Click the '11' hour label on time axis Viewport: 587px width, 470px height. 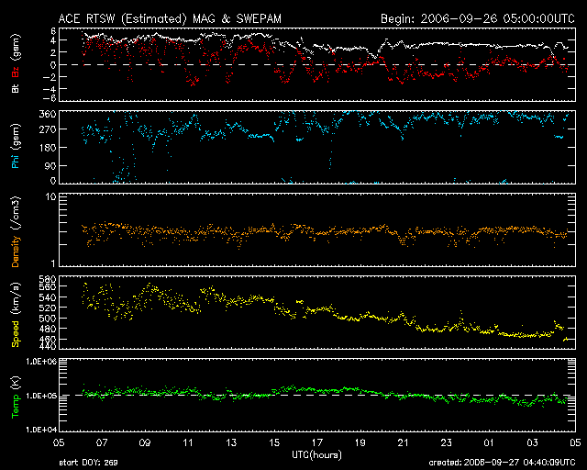pyautogui.click(x=188, y=442)
